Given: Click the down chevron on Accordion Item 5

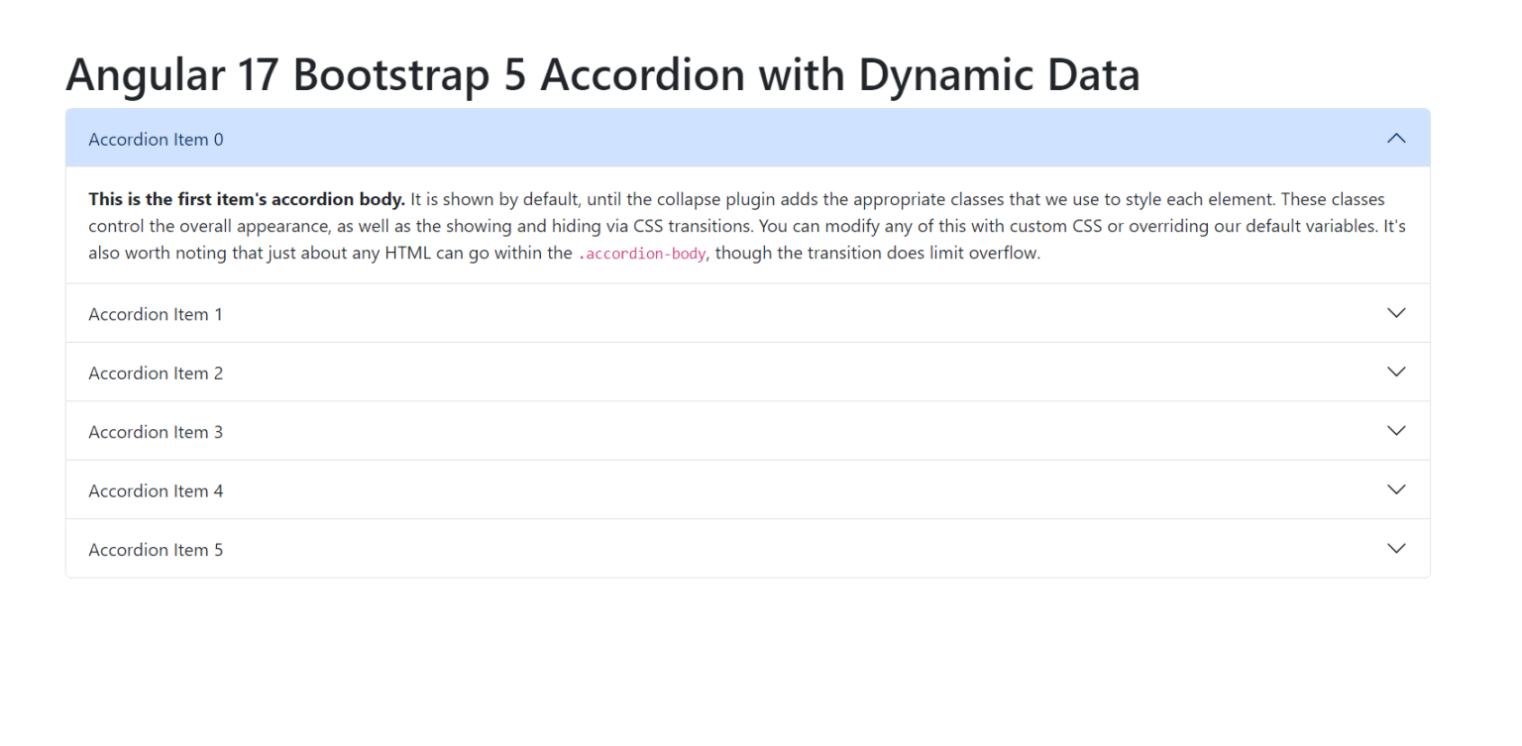Looking at the screenshot, I should (1396, 548).
